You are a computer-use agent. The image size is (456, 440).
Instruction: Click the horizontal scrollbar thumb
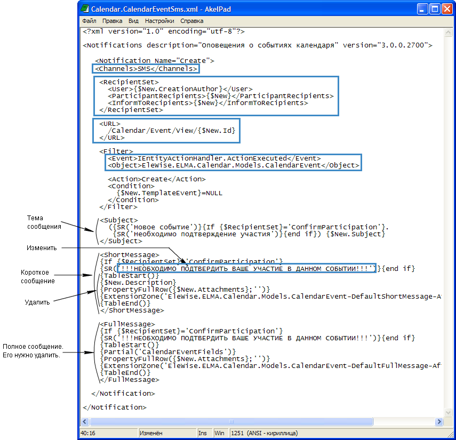tap(230, 421)
